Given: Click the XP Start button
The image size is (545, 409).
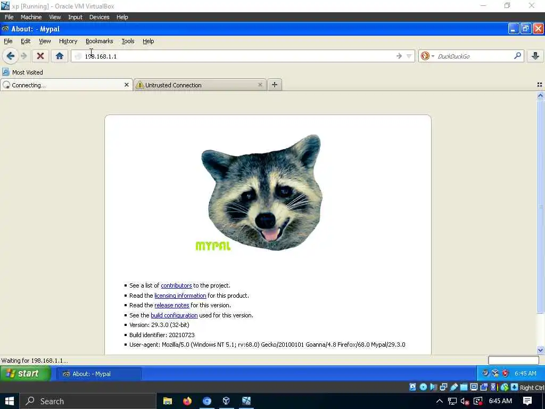Looking at the screenshot, I should pos(26,373).
